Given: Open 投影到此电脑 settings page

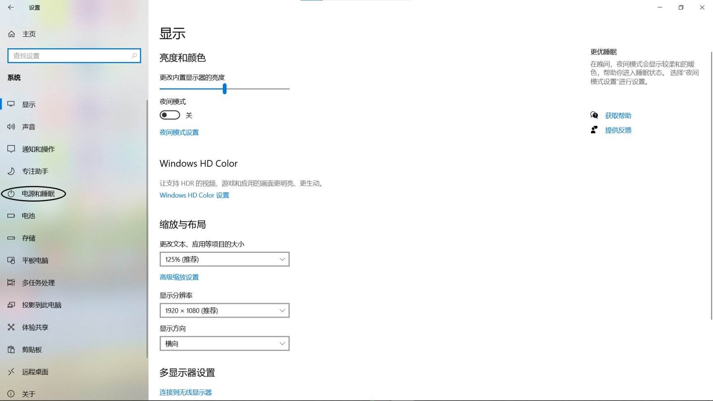Looking at the screenshot, I should click(42, 305).
